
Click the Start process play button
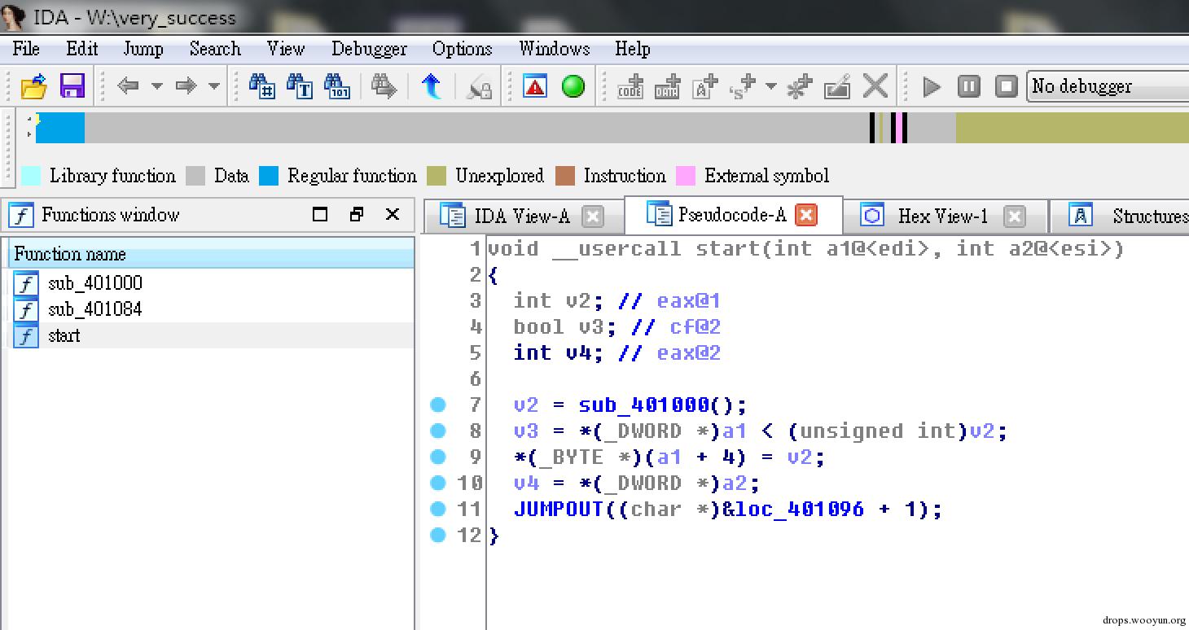tap(931, 86)
